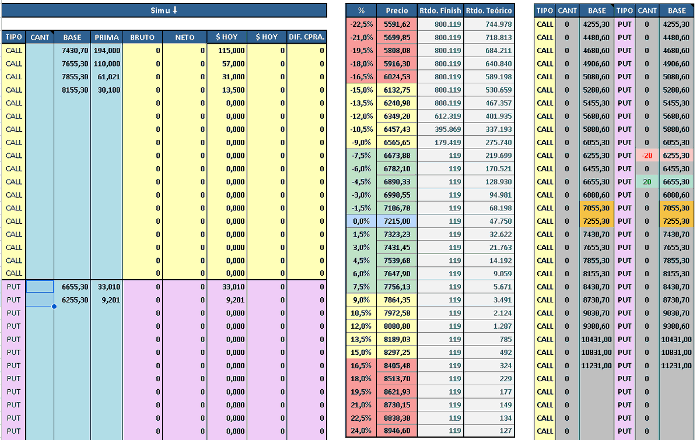Select the blue Precio cell 7215,00

click(x=397, y=221)
